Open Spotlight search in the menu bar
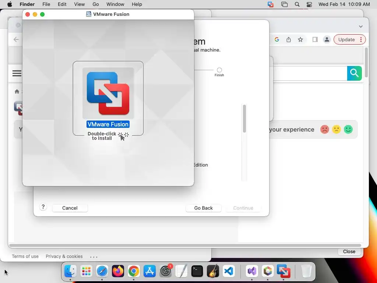The height and width of the screenshot is (283, 377). pyautogui.click(x=297, y=4)
